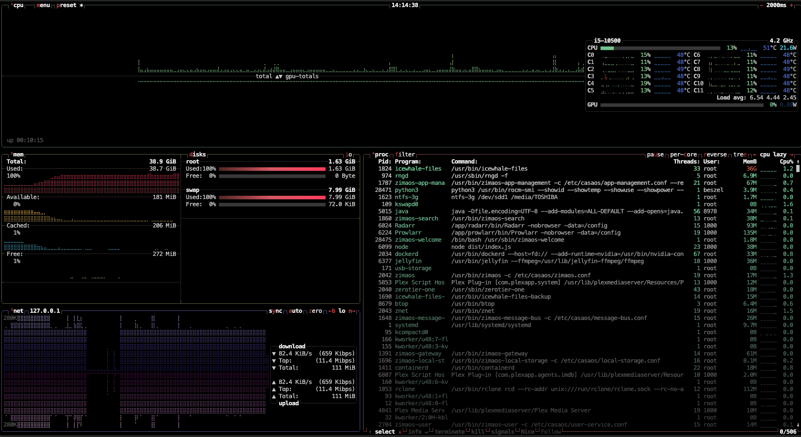Click the filter field in proc box
The height and width of the screenshot is (437, 801).
pos(405,155)
